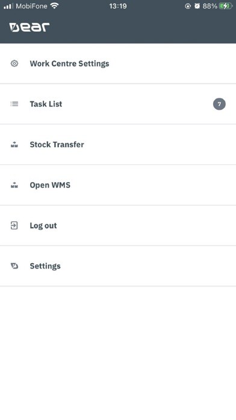This screenshot has height=420, width=236.
Task: Click the warehouse icon beside Stock Transfer
Action: [14, 145]
